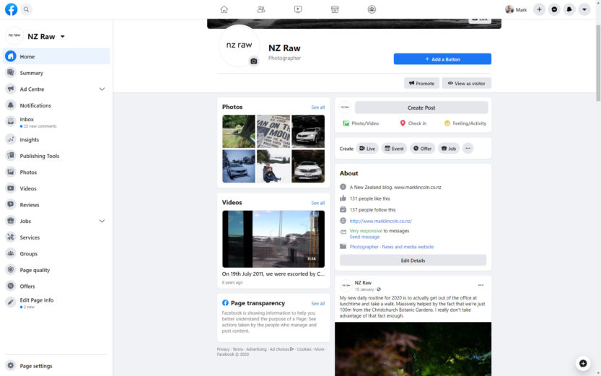
Task: Open the account dropdown arrow
Action: click(x=584, y=9)
